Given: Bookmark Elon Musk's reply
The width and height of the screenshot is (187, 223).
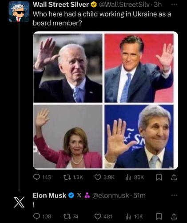Looking at the screenshot, I should 159,217.
